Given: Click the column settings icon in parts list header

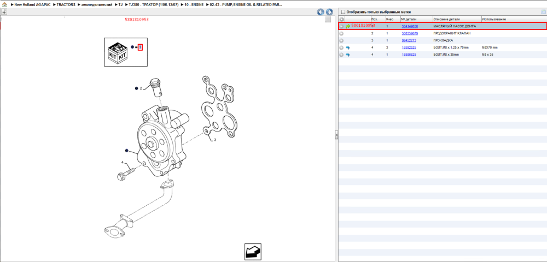Looking at the screenshot, I should (543, 12).
